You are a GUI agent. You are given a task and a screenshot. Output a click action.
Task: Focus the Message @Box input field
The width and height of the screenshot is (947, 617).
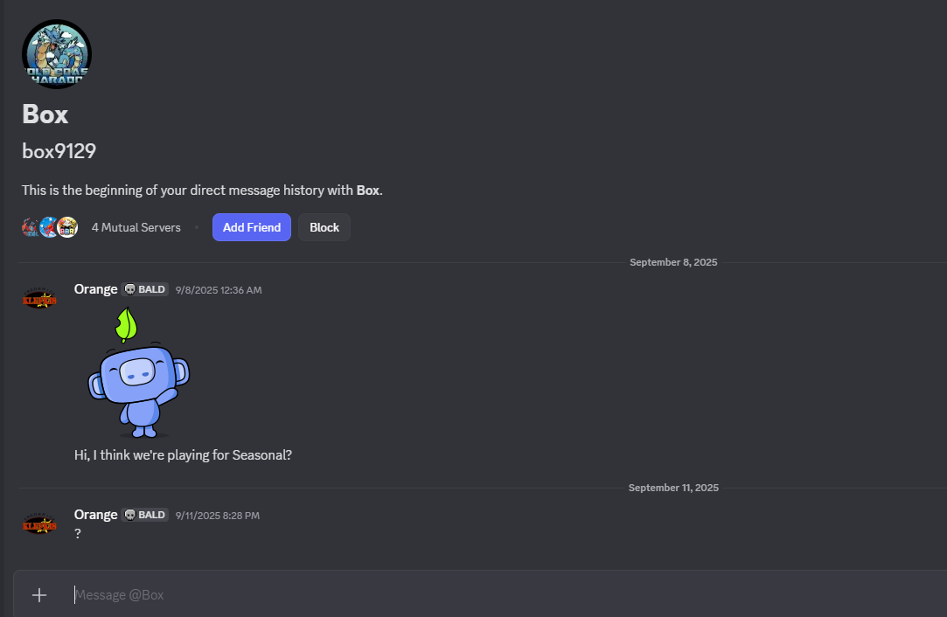tap(437, 595)
